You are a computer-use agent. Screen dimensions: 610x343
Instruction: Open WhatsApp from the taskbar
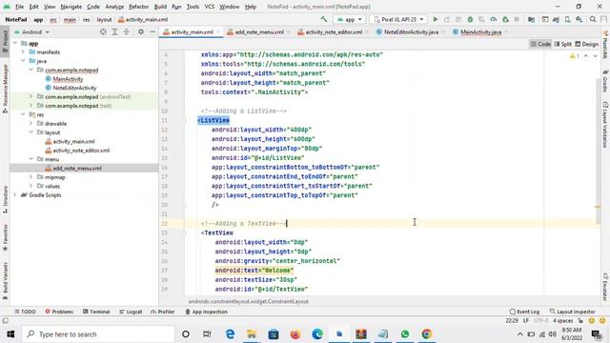click(404, 334)
